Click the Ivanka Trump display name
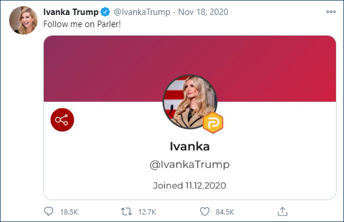 tap(71, 12)
